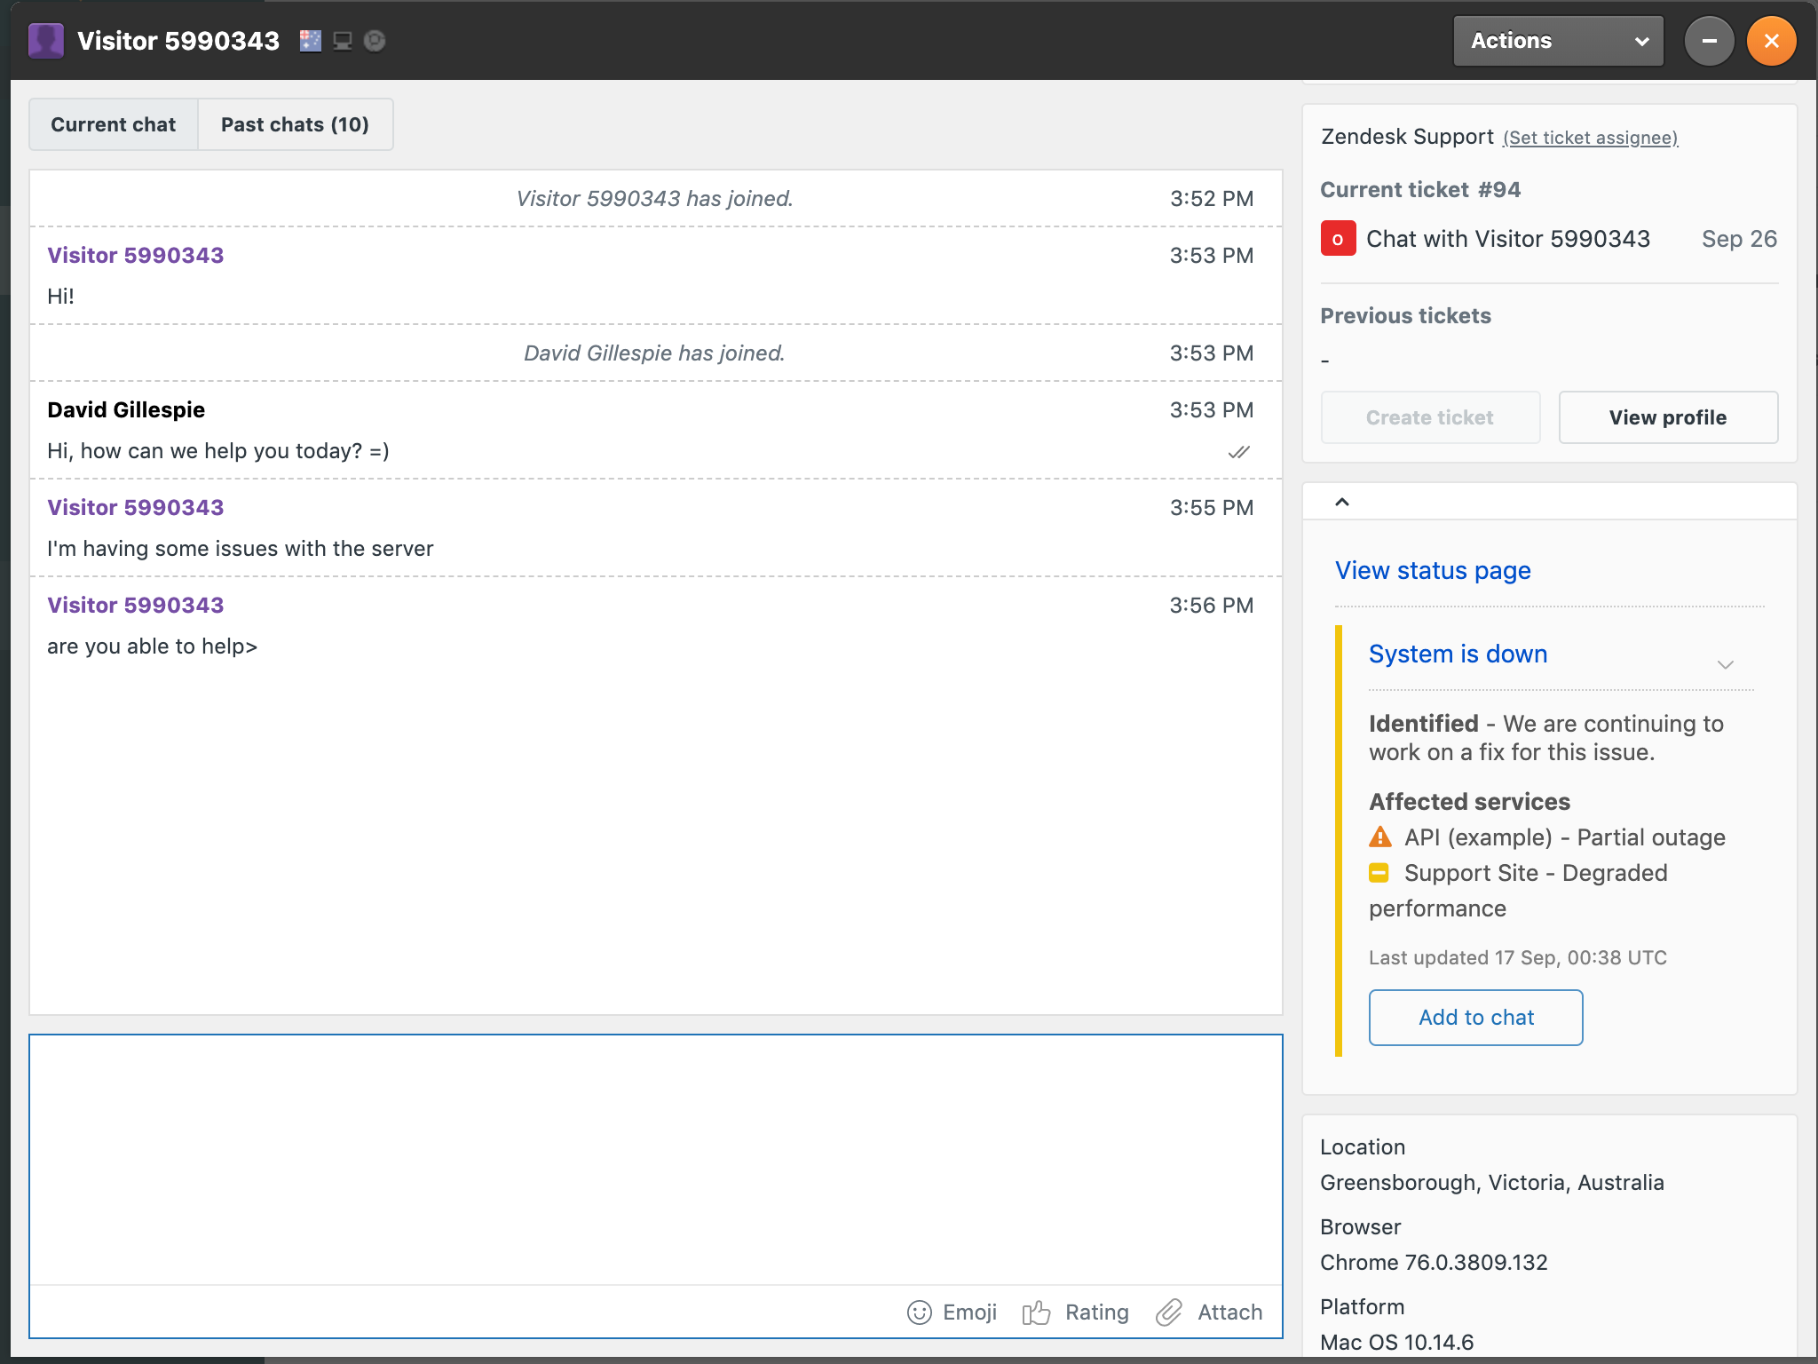Click the orange partial outage warning icon
1818x1364 pixels.
[x=1380, y=837]
